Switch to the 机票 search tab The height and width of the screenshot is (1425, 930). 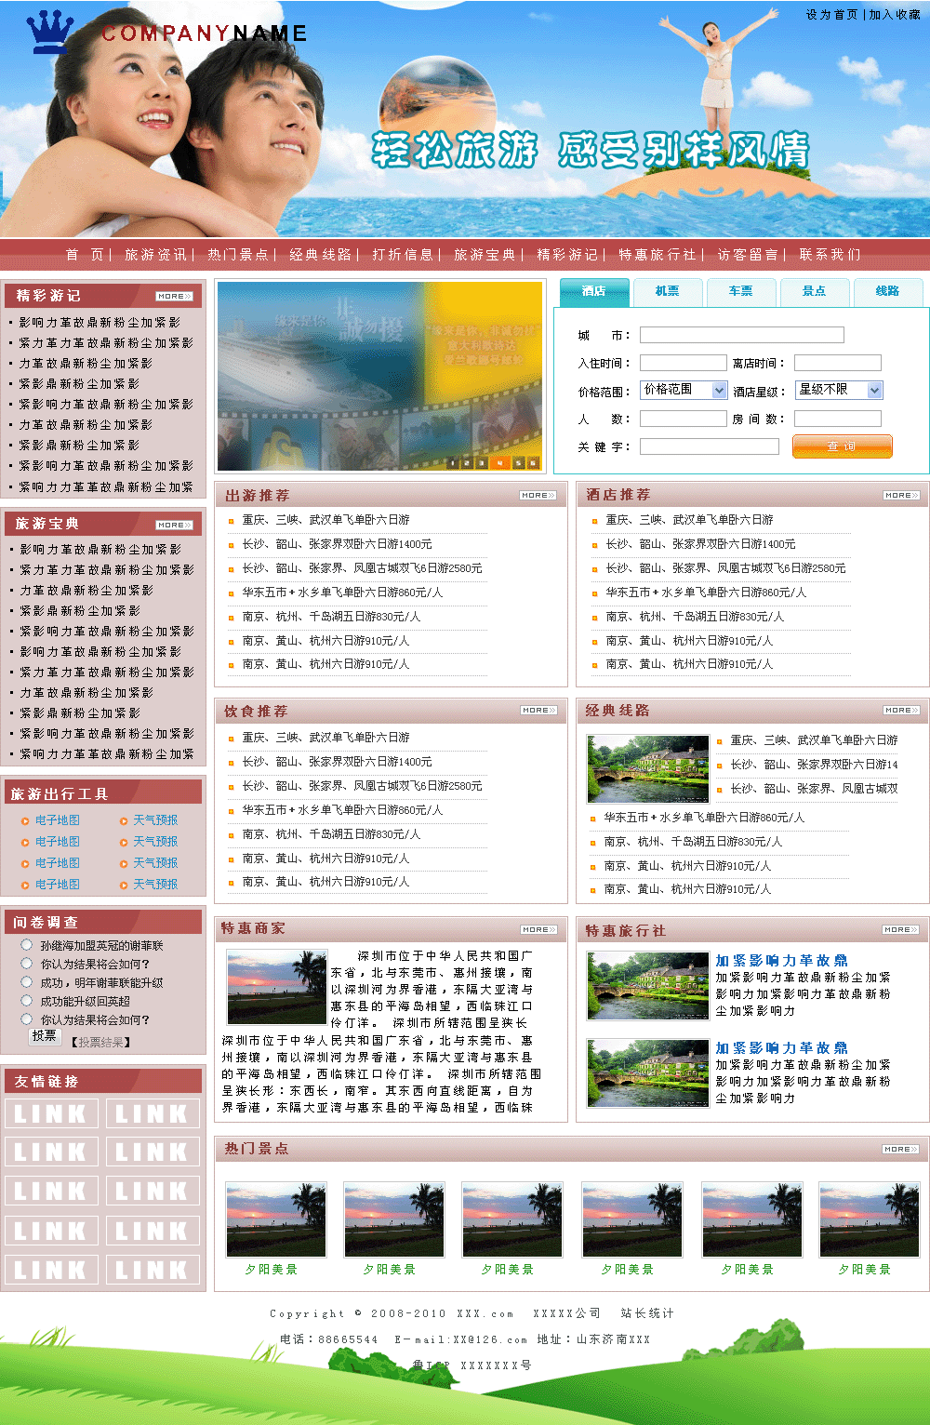pos(667,291)
